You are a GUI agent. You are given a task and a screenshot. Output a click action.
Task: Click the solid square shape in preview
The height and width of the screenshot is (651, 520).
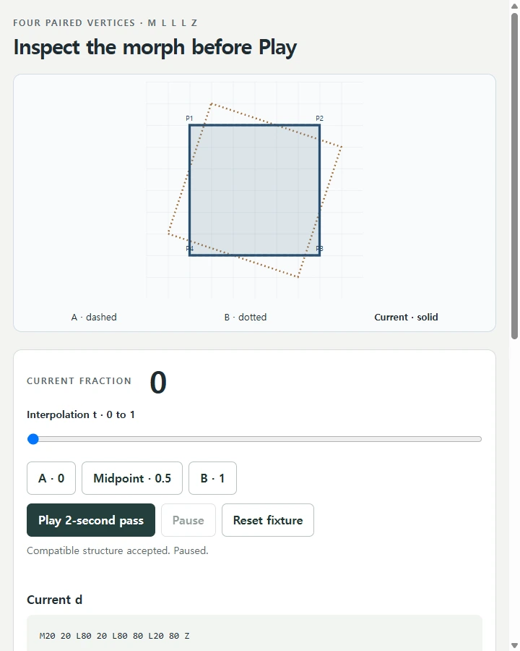255,190
